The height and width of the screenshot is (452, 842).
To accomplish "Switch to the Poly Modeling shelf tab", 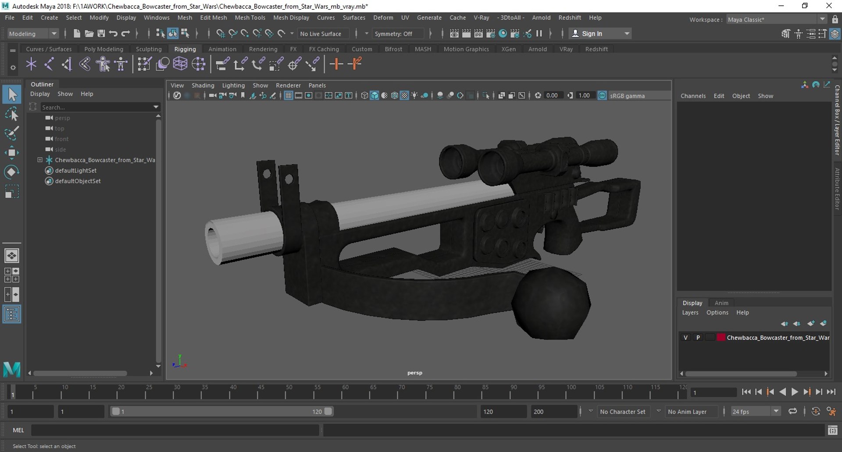I will coord(103,49).
